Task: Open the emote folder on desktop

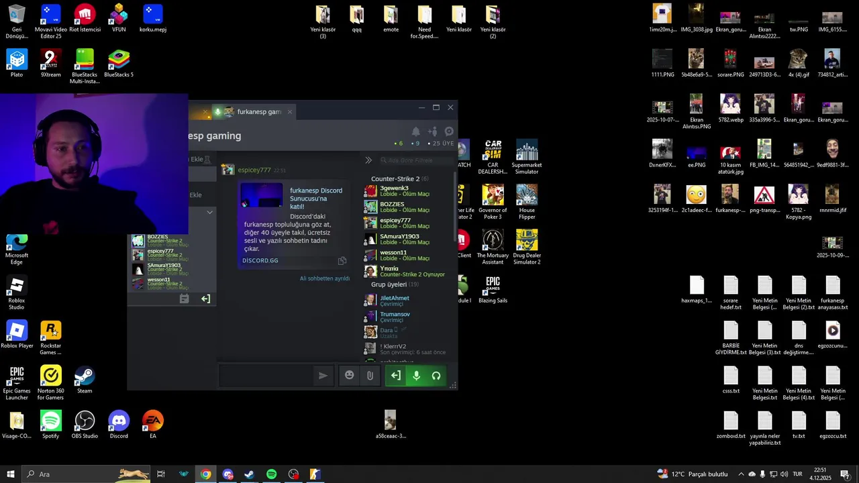Action: [391, 19]
